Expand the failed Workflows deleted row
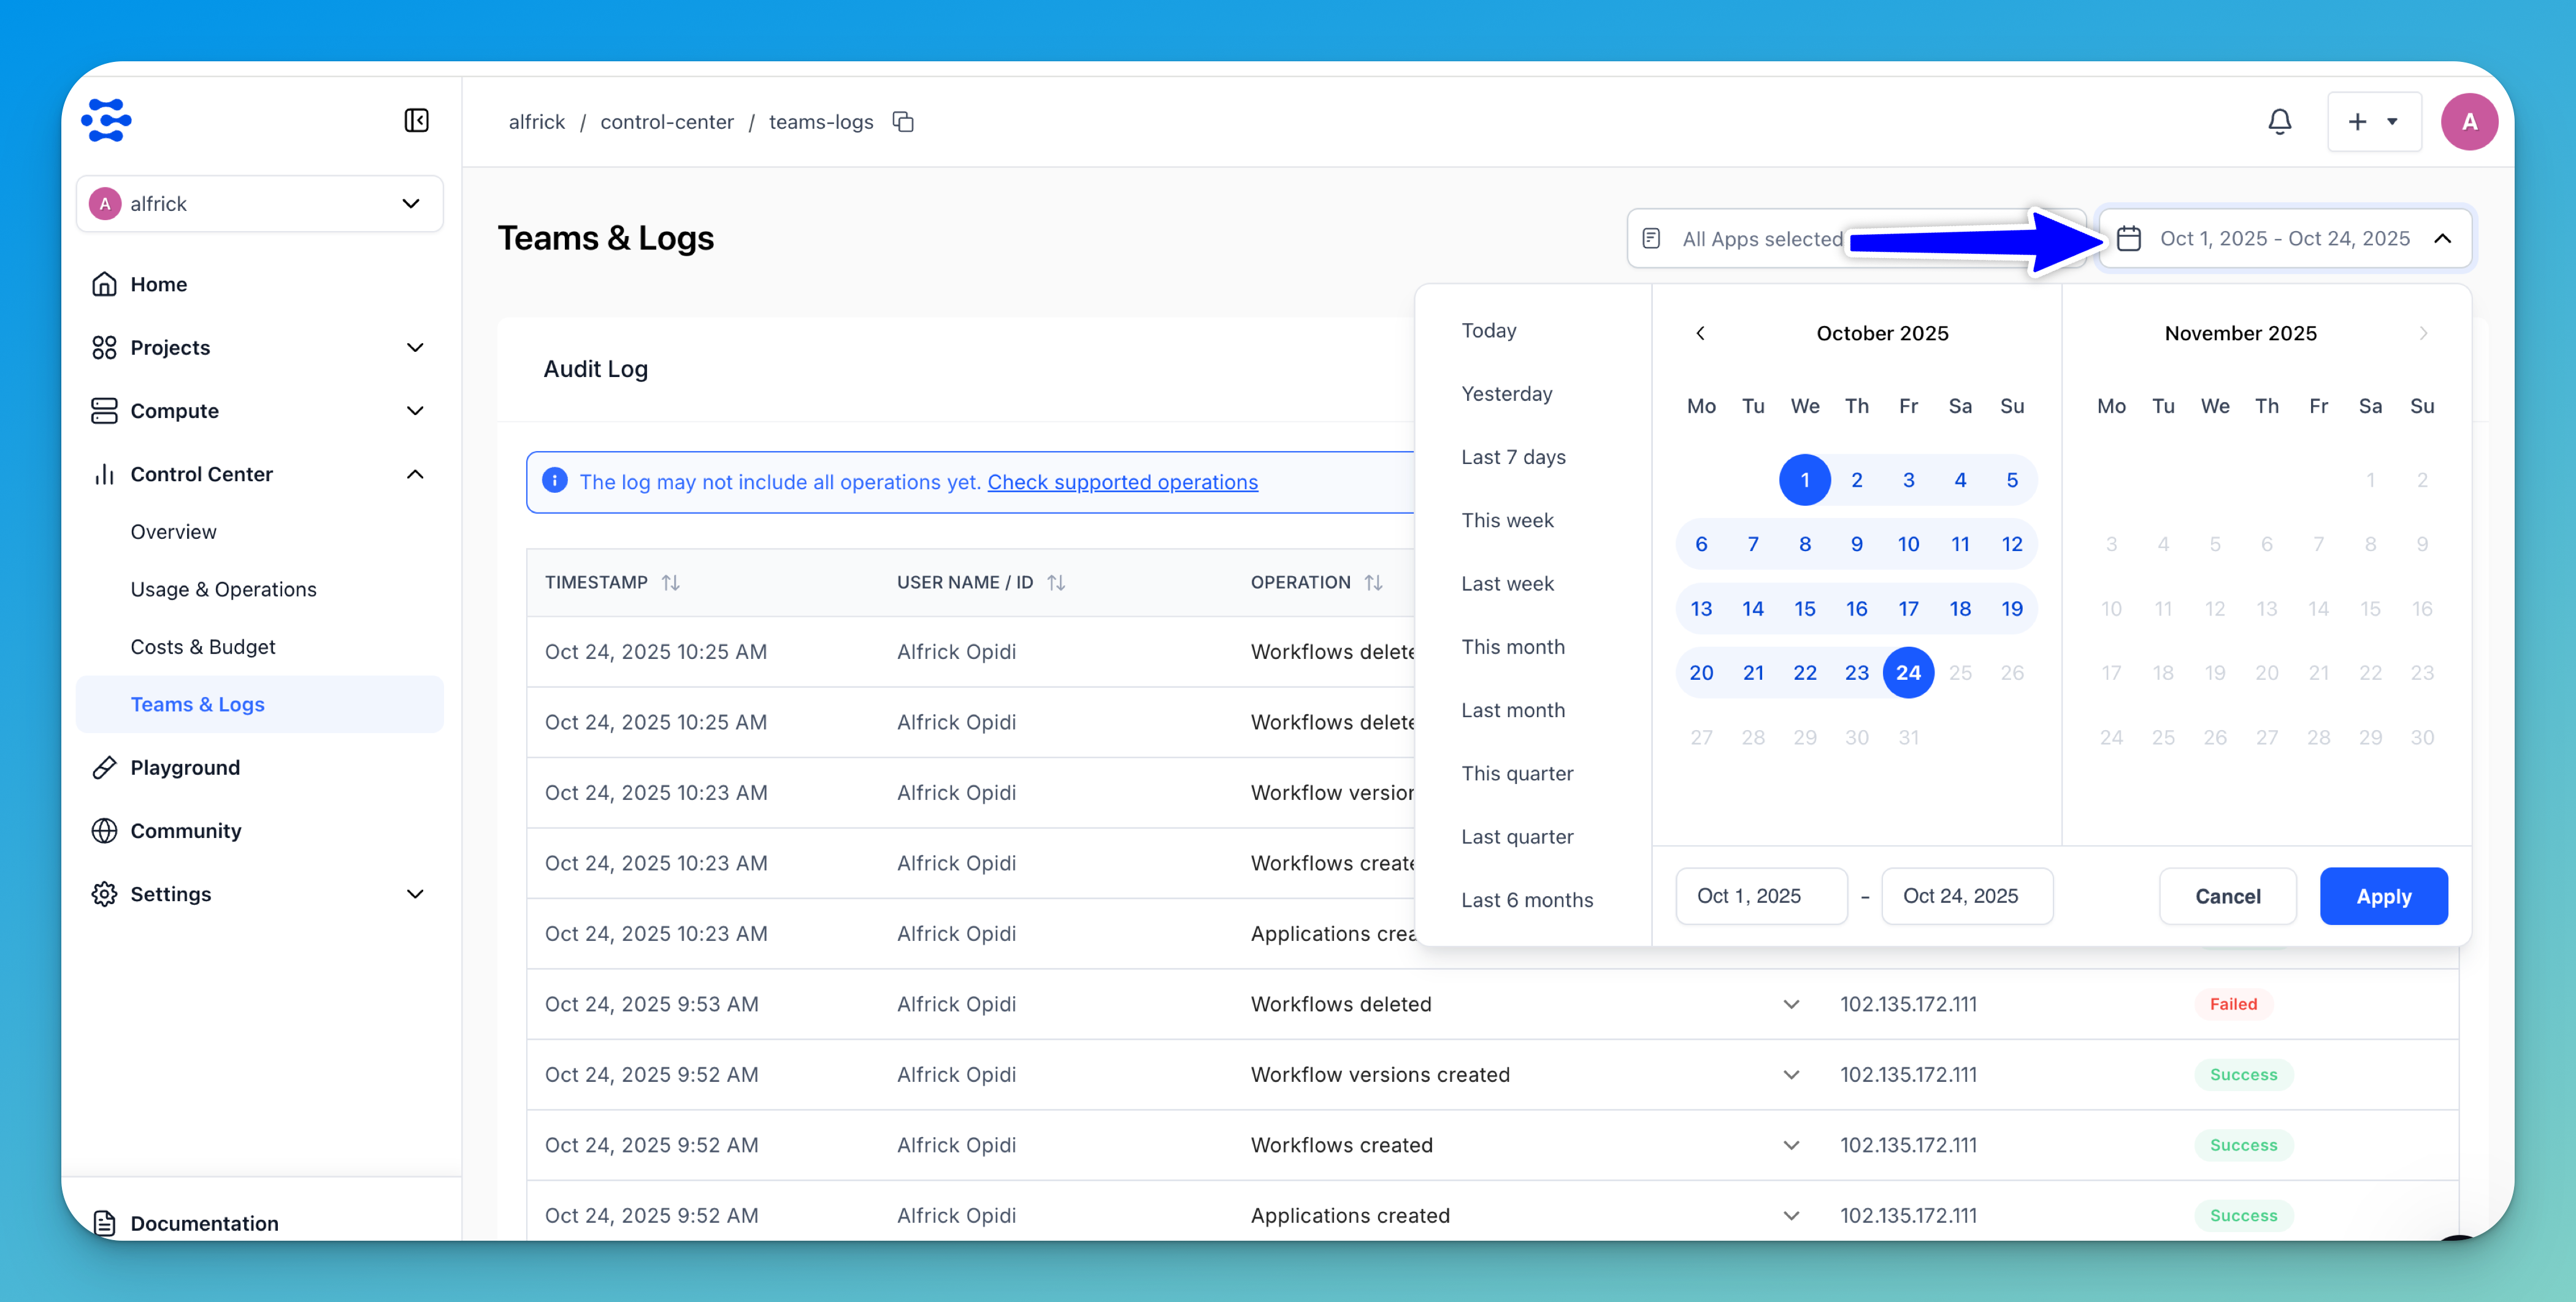 pyautogui.click(x=1791, y=1004)
